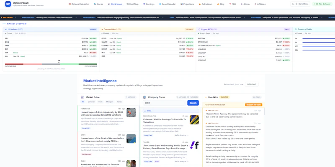This screenshot has height=167, width=335.
Task: Open the 'Blue dot fever' CNBC headline
Action: pyautogui.click(x=208, y=18)
